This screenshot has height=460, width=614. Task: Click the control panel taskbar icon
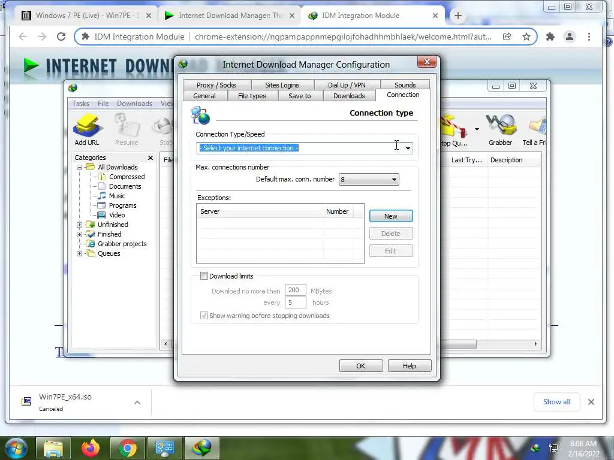(x=164, y=448)
